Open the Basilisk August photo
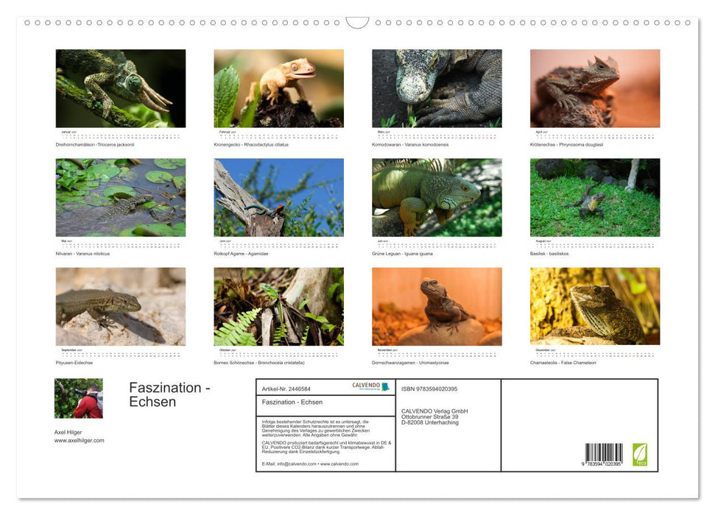Viewport: 715px width, 515px height. pos(595,197)
